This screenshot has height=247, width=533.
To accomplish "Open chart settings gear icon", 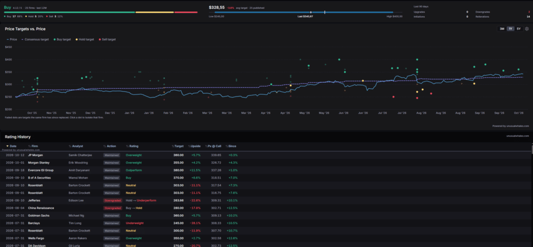I will (x=527, y=29).
